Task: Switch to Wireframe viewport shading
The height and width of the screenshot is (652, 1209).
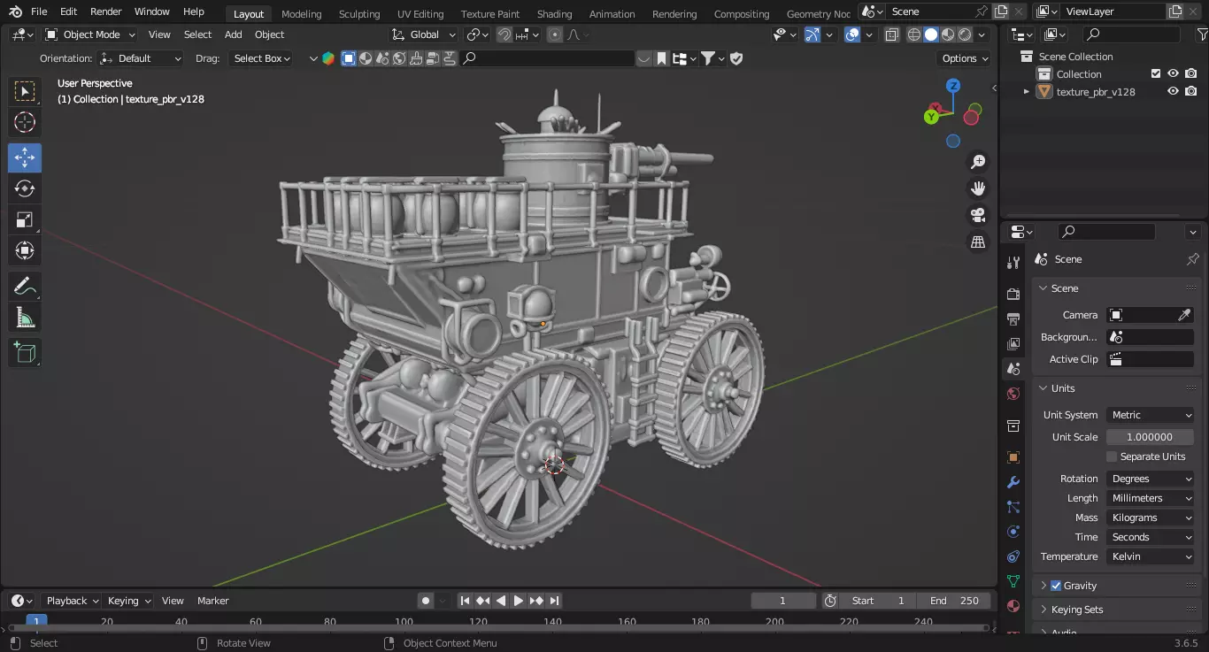Action: [x=914, y=35]
